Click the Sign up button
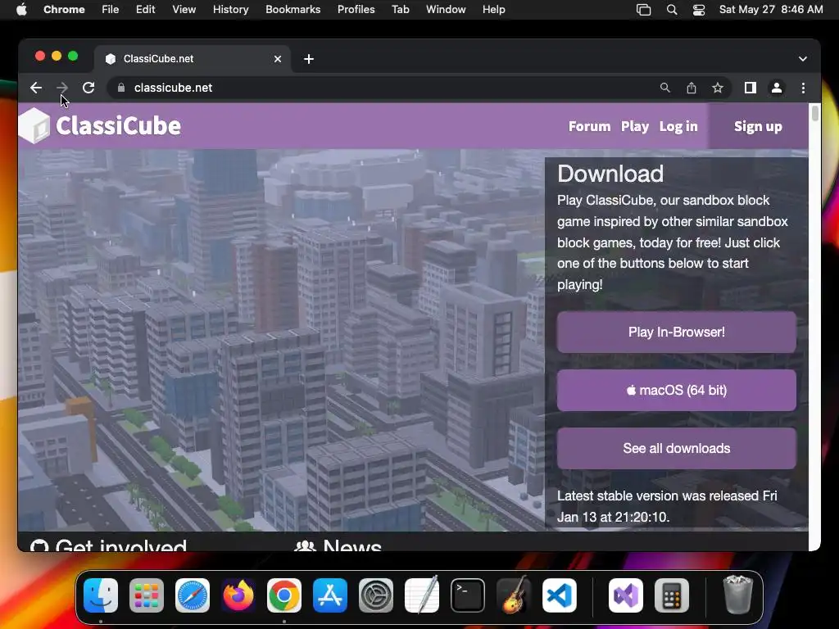Viewport: 839px width, 629px height. coord(758,126)
